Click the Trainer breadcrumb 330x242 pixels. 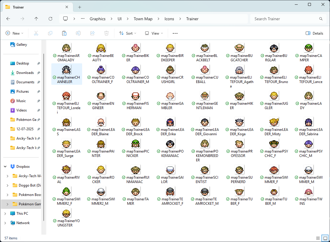click(x=192, y=19)
